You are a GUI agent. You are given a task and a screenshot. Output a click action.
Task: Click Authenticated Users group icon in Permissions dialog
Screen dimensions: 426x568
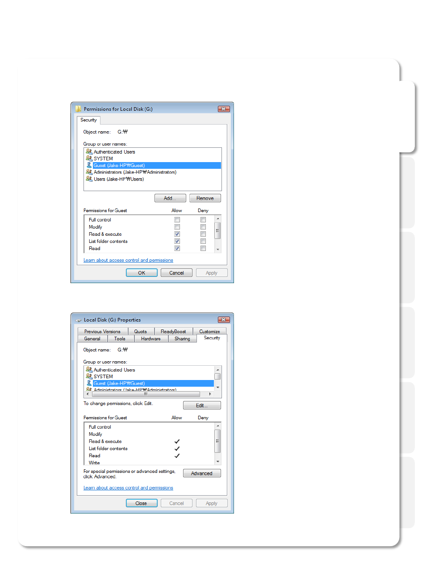89,152
